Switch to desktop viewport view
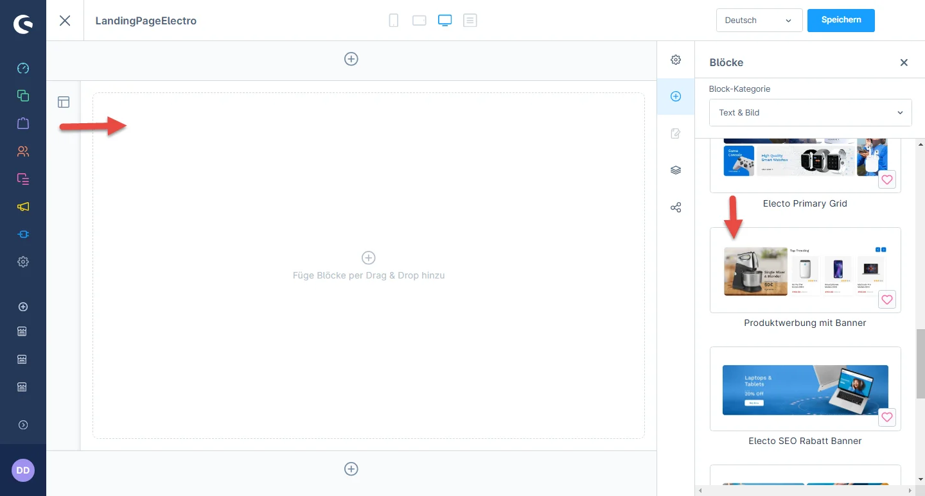The height and width of the screenshot is (496, 925). (445, 21)
